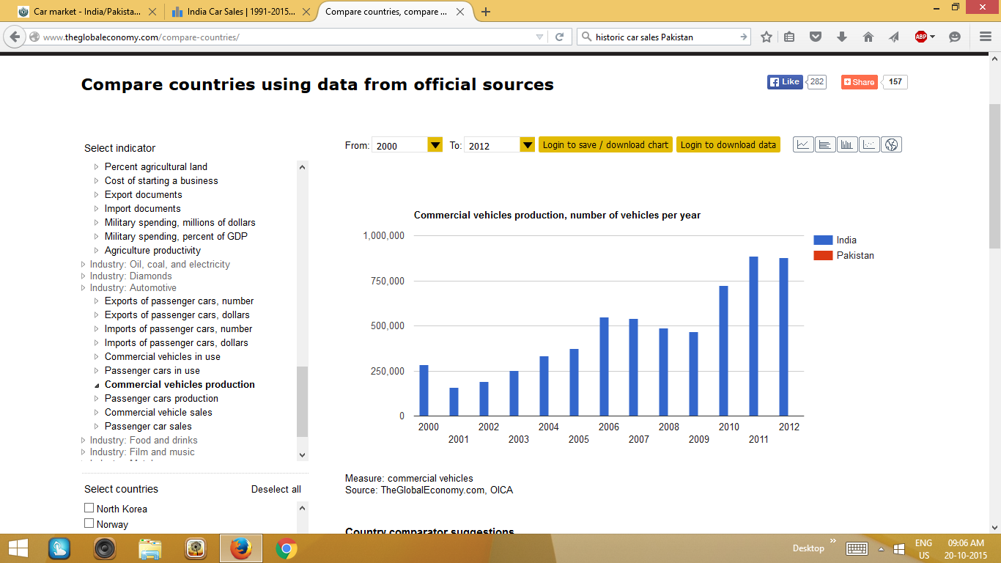Open Firefox downloads arrow

[841, 37]
